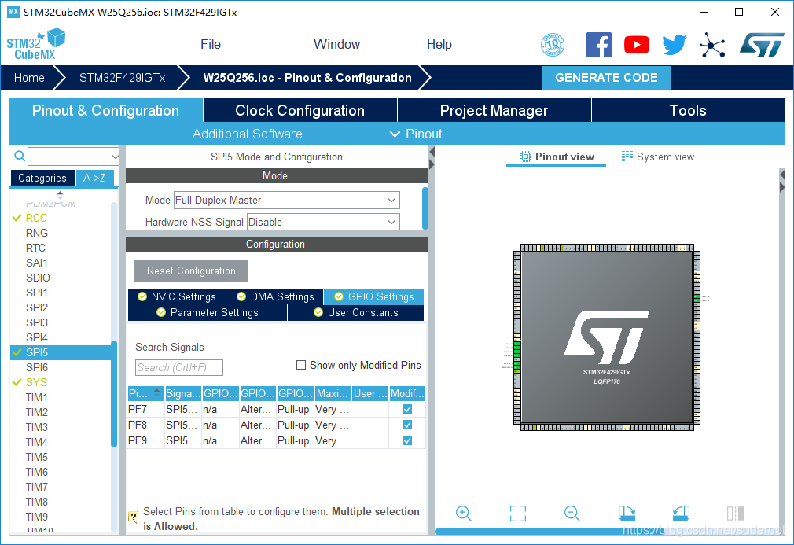Viewport: 794px width, 545px height.
Task: Select SYS in the peripheral list
Action: (36, 382)
